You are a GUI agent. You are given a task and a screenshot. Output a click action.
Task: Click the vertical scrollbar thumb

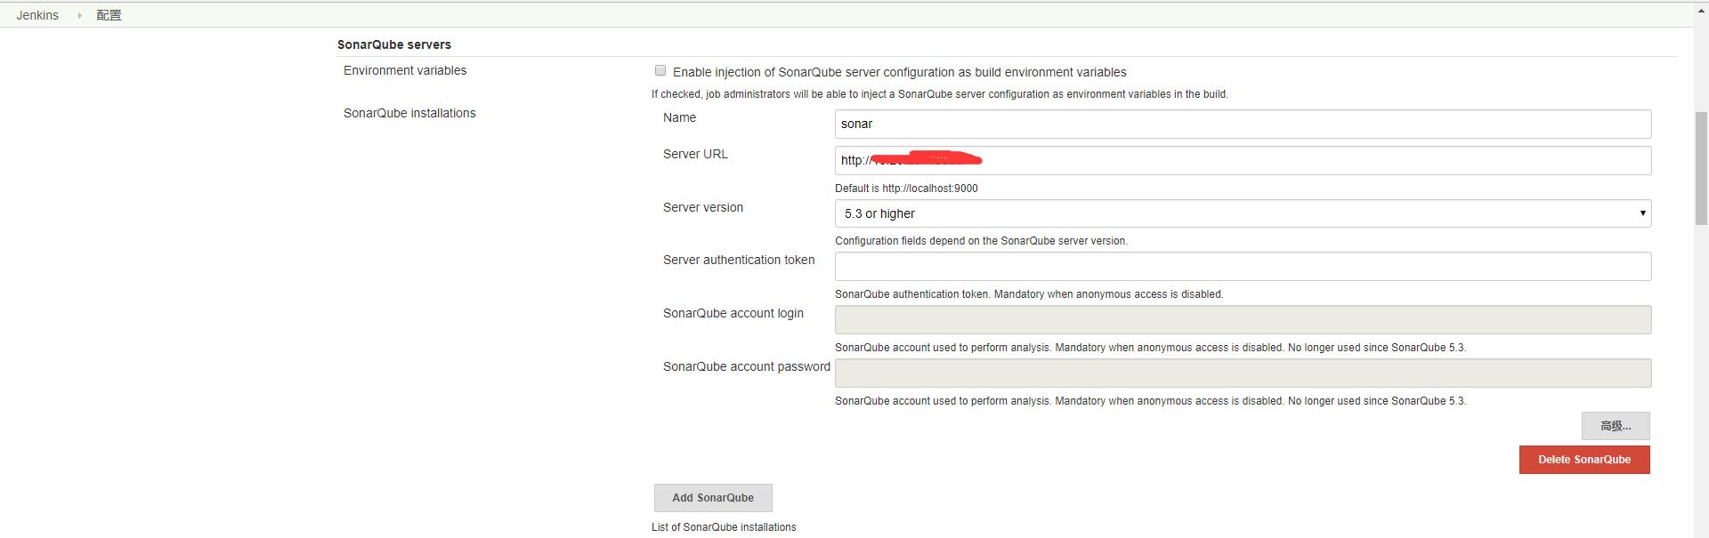(1701, 169)
